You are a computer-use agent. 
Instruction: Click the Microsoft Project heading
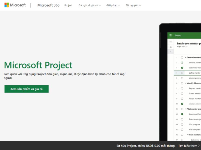pyautogui.click(x=38, y=65)
